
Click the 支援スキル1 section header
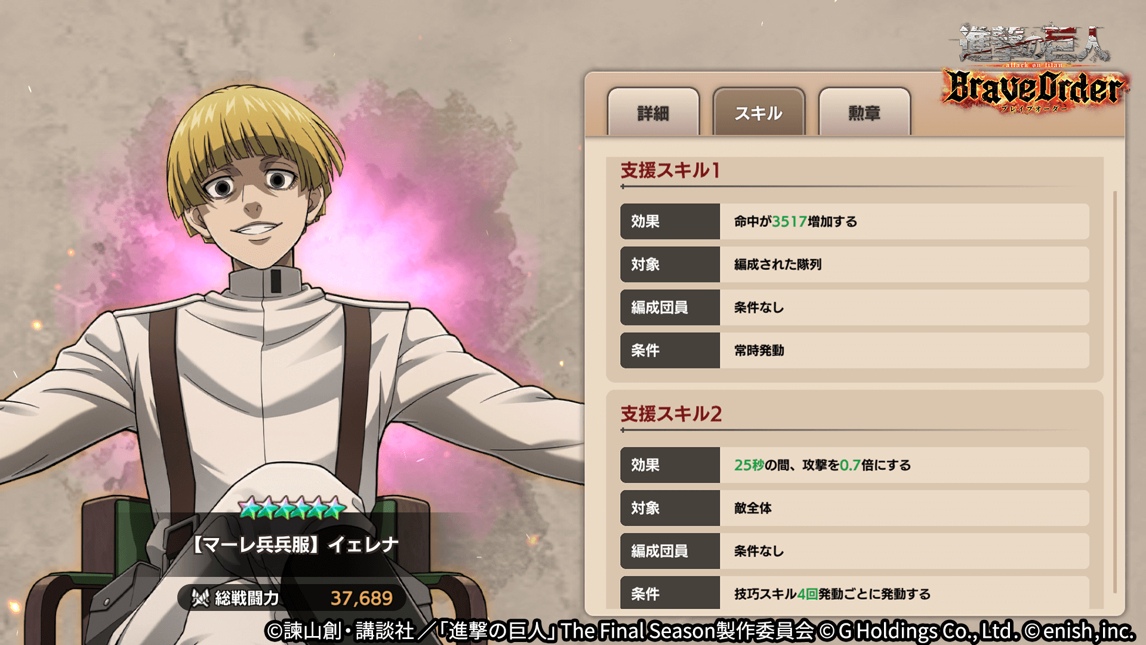(670, 170)
